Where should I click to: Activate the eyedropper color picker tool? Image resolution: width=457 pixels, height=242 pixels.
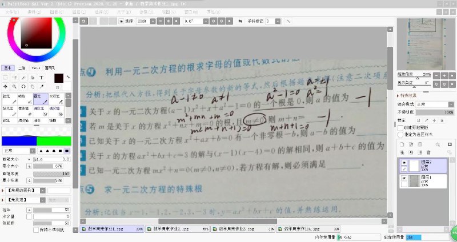pos(41,87)
